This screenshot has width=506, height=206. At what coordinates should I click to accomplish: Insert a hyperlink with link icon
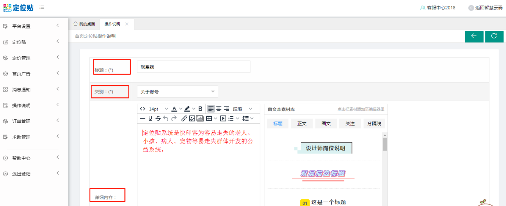point(184,118)
